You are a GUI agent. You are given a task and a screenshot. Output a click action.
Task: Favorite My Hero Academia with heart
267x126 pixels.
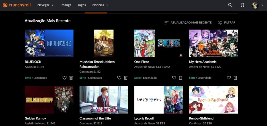pos(229,78)
